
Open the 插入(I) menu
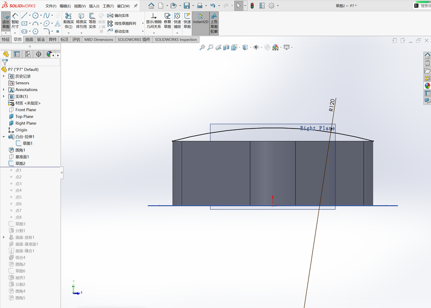click(x=94, y=6)
